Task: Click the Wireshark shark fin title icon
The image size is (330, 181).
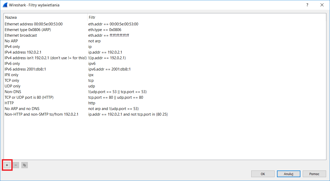Action: pos(5,5)
